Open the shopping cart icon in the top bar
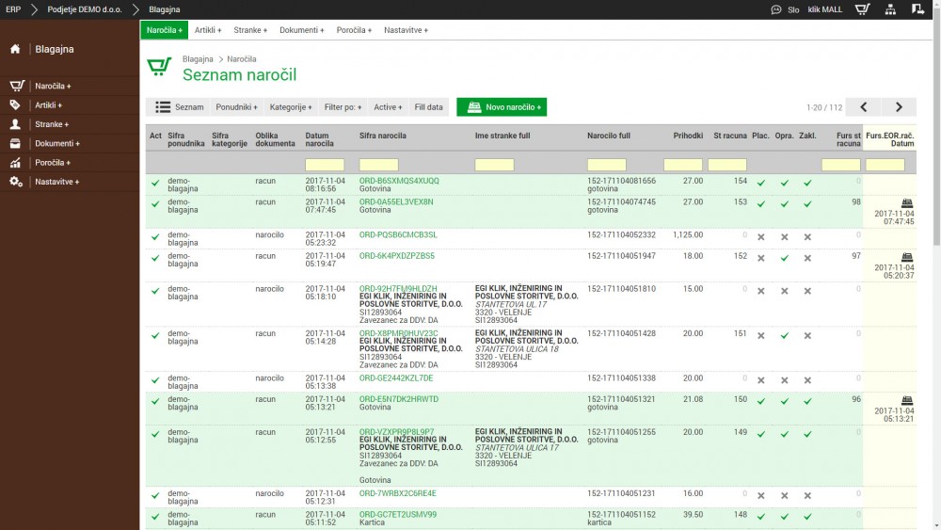The width and height of the screenshot is (941, 530). (862, 9)
